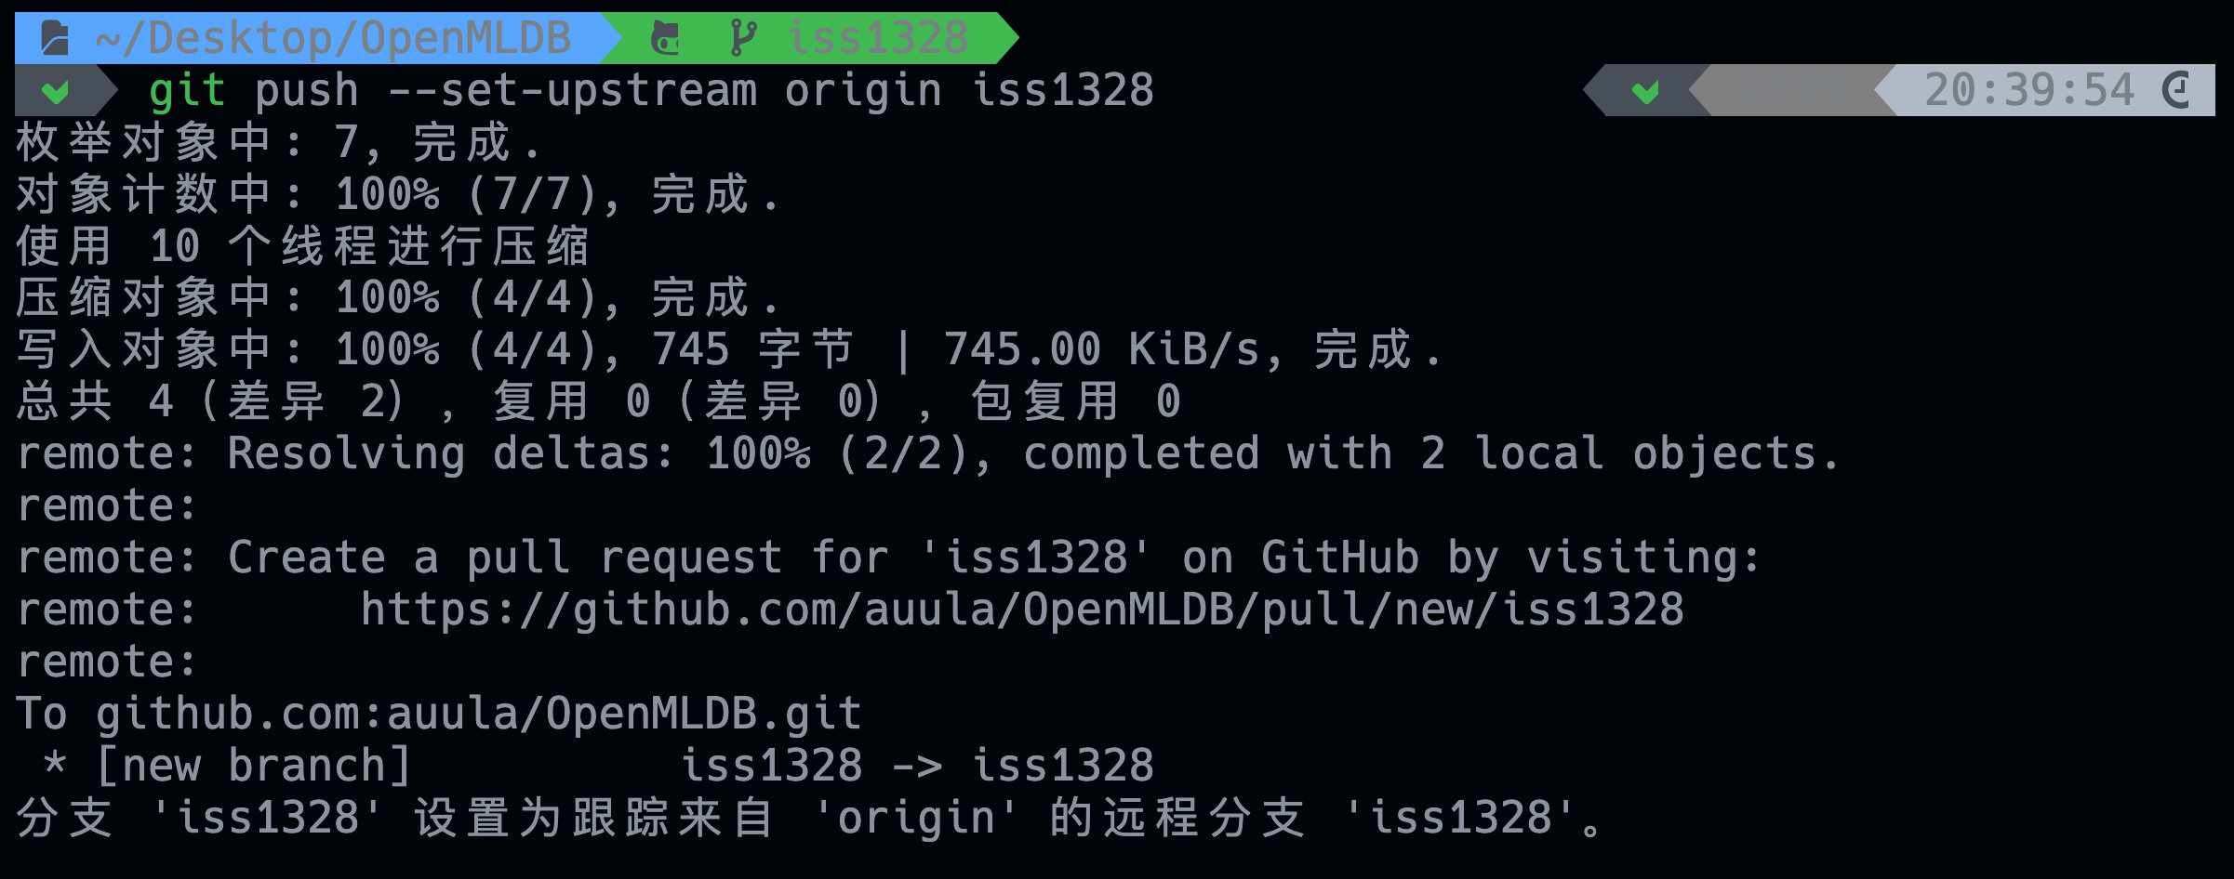This screenshot has width=2234, height=879.
Task: Click the --set-upstream flag in the command
Action: (x=572, y=91)
